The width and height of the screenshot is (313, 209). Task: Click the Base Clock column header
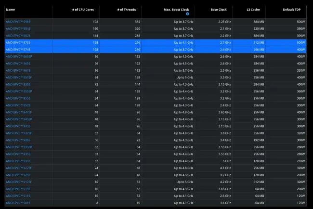point(218,10)
